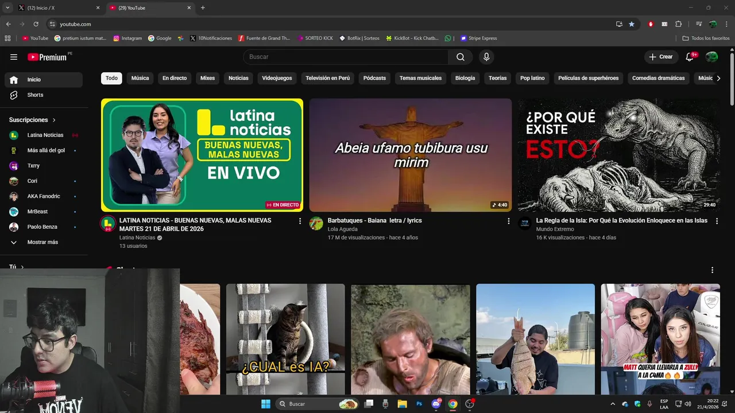Expand the Suscripciones section chevron
The image size is (735, 413).
tap(55, 120)
